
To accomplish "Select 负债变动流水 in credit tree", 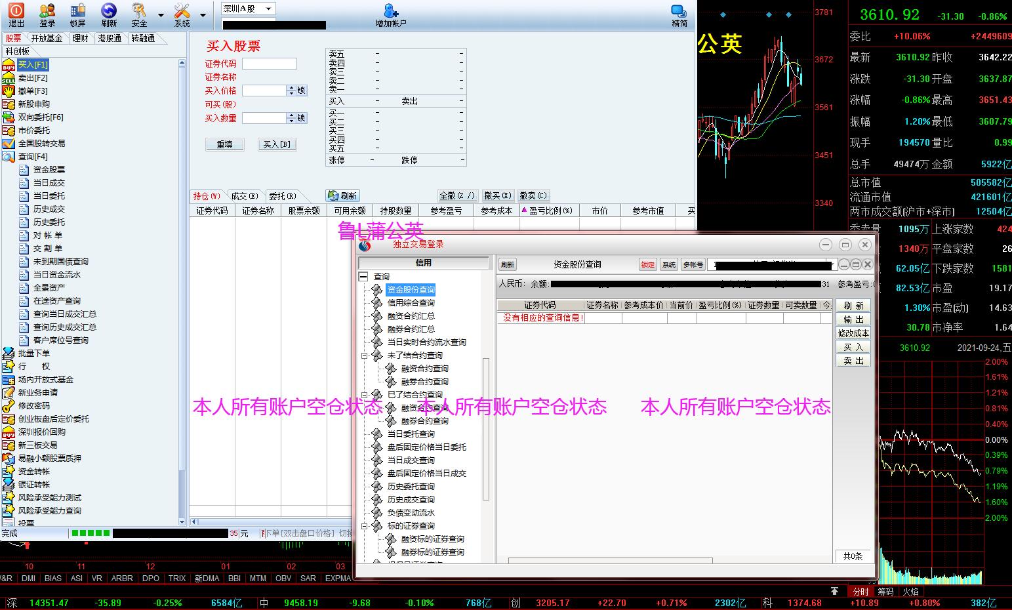I will 411,513.
